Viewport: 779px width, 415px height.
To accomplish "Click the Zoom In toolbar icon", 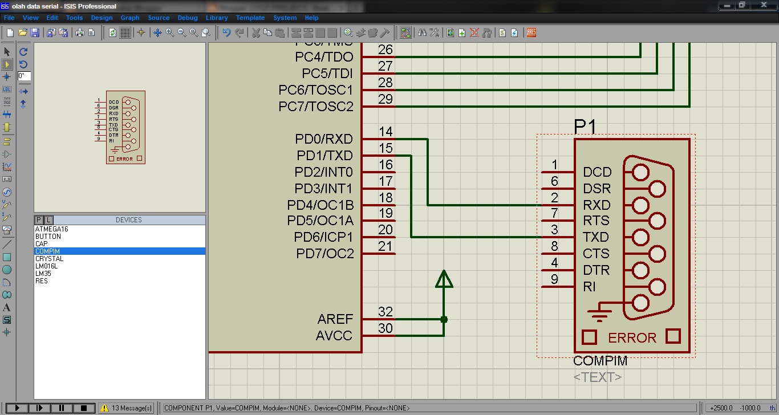I will (x=169, y=32).
